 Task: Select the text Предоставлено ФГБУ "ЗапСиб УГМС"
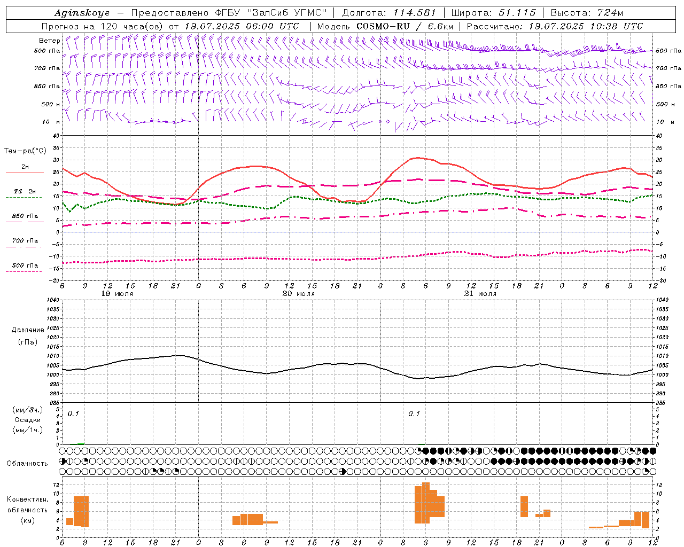pos(229,13)
